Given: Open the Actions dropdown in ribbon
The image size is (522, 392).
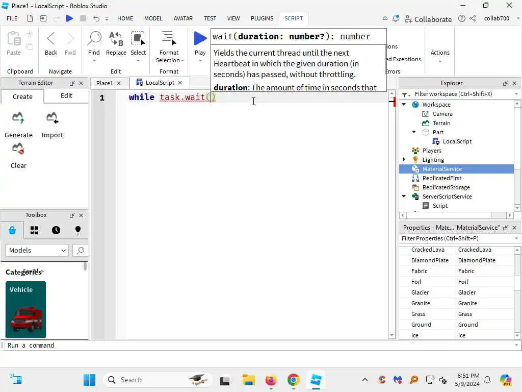Looking at the screenshot, I should click(440, 56).
